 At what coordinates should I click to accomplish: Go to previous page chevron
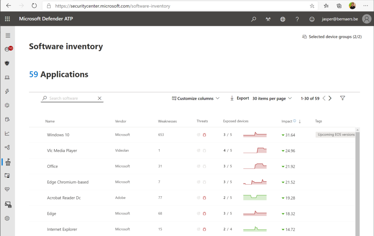click(x=324, y=98)
